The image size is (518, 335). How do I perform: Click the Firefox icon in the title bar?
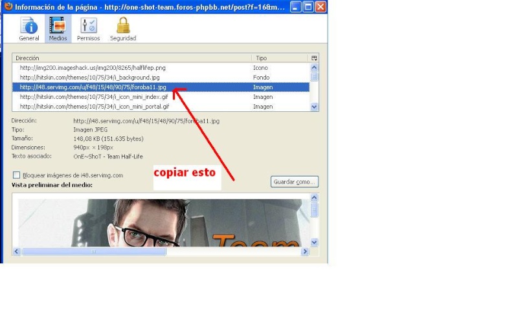[8, 6]
